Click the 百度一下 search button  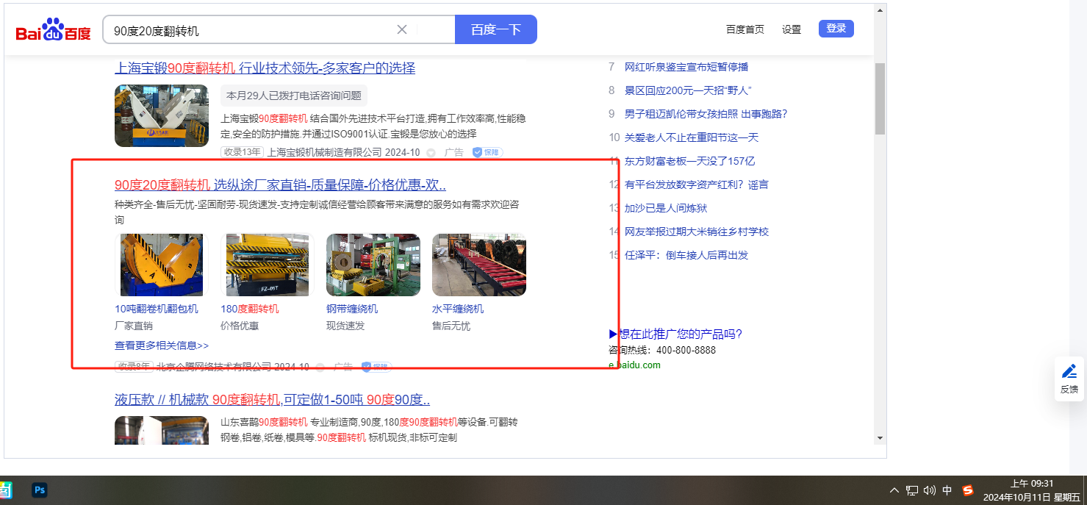tap(496, 29)
